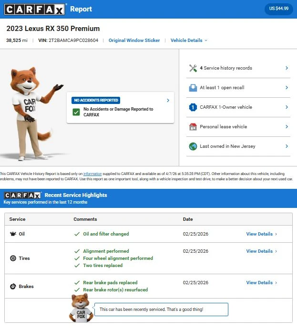
Task: Click the NO ACCIDENTS REPORTED badge
Action: click(96, 101)
